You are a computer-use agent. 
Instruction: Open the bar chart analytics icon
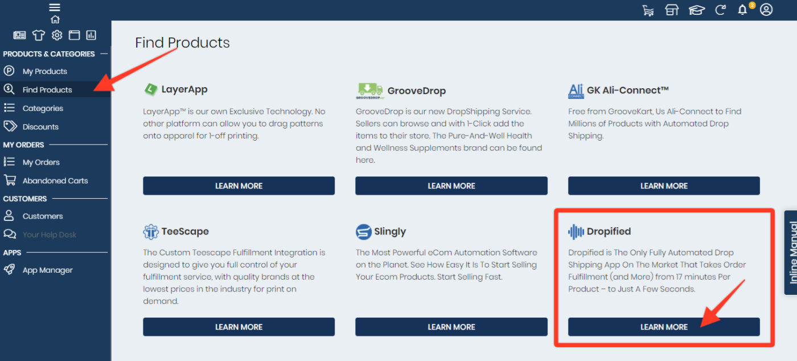(x=91, y=35)
